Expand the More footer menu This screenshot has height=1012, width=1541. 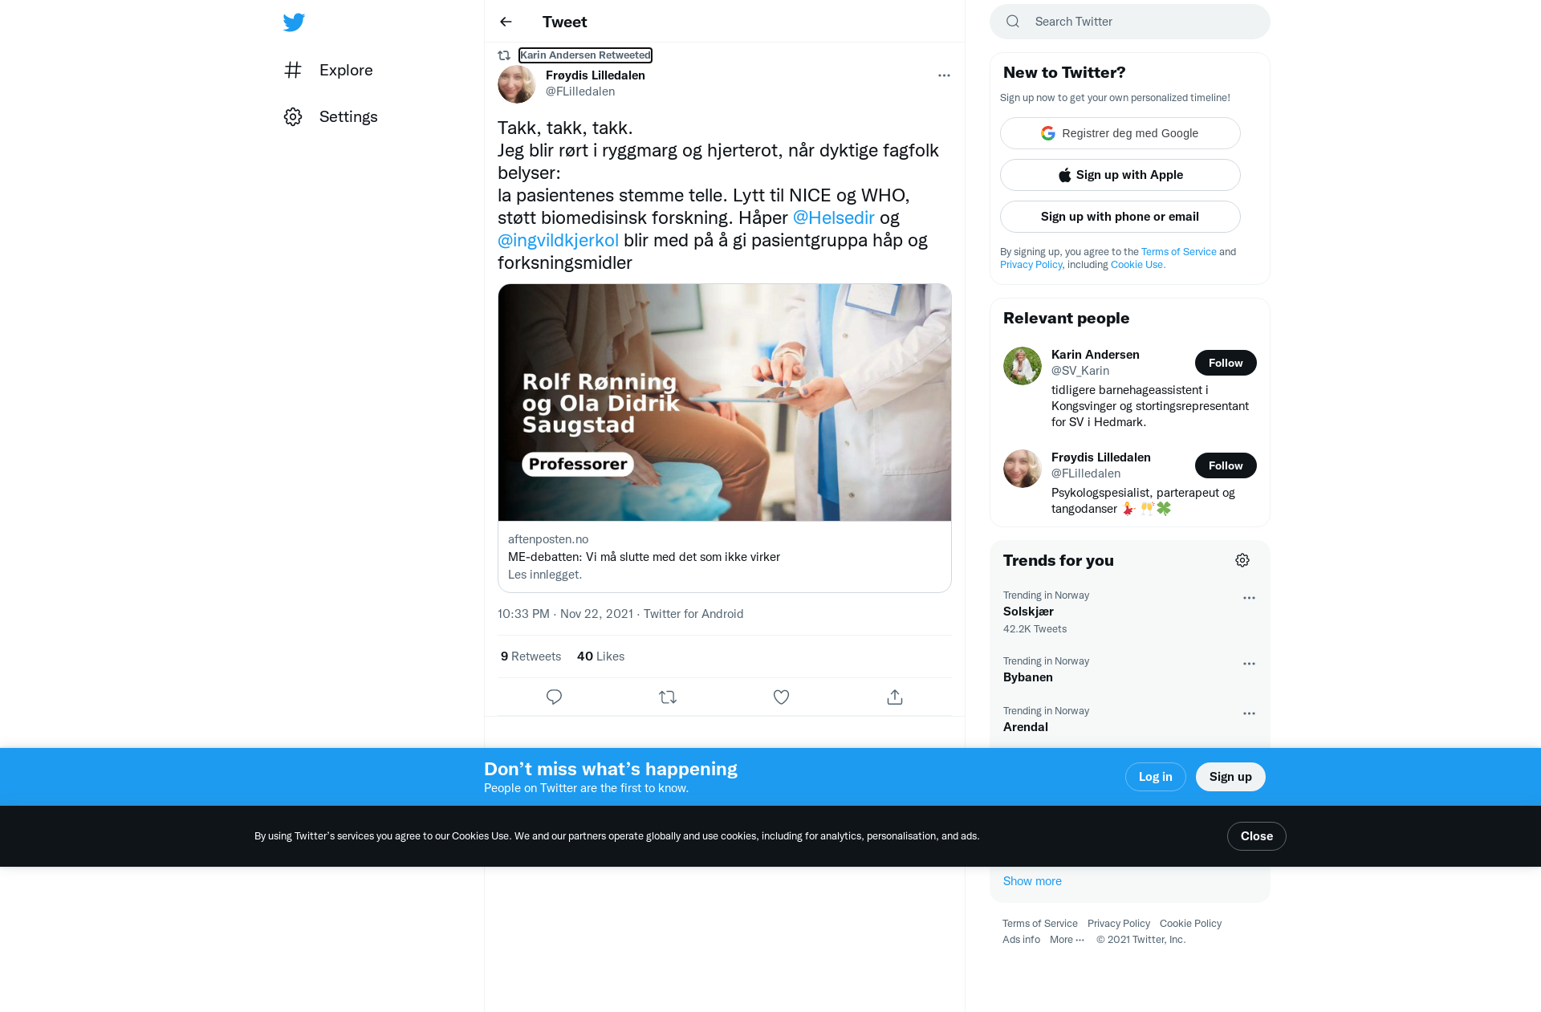pyautogui.click(x=1067, y=939)
